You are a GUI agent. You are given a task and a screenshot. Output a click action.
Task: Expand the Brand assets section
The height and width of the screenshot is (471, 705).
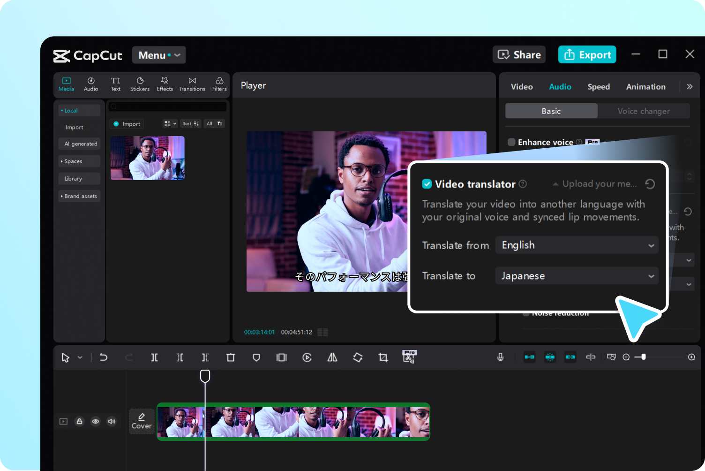click(x=79, y=196)
